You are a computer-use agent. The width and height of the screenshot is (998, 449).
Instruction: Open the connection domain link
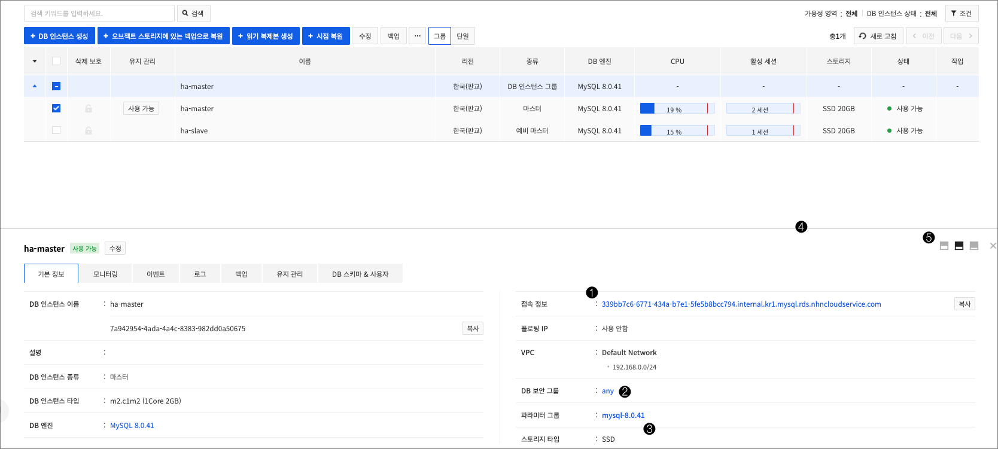[741, 304]
